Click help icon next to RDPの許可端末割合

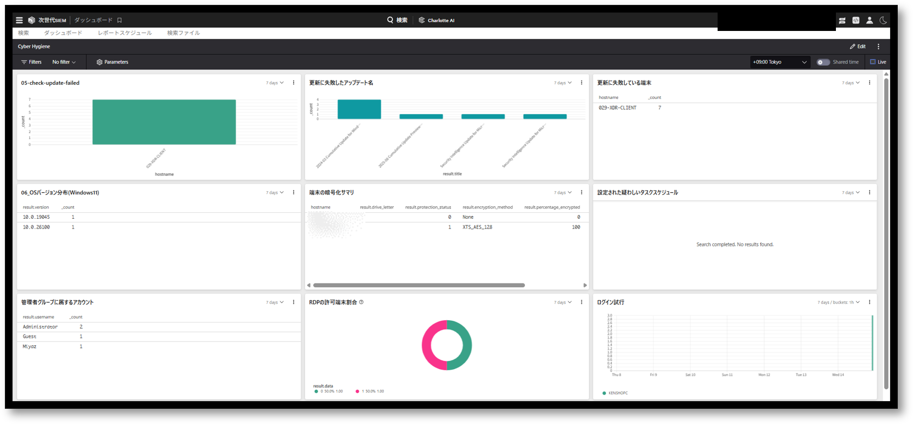362,302
